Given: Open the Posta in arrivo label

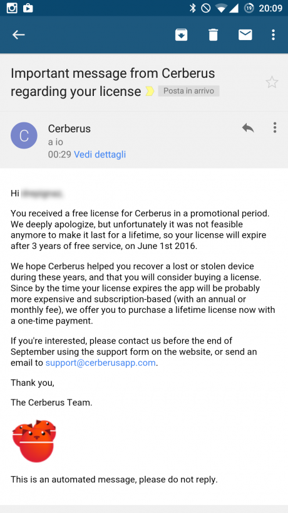Looking at the screenshot, I should click(188, 91).
